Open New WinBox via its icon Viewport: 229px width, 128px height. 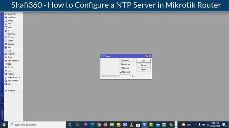[x=6, y=81]
